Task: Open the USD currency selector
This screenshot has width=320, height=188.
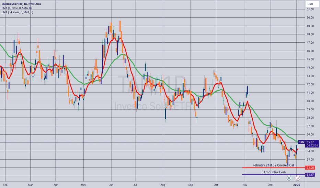Action: 312,4
